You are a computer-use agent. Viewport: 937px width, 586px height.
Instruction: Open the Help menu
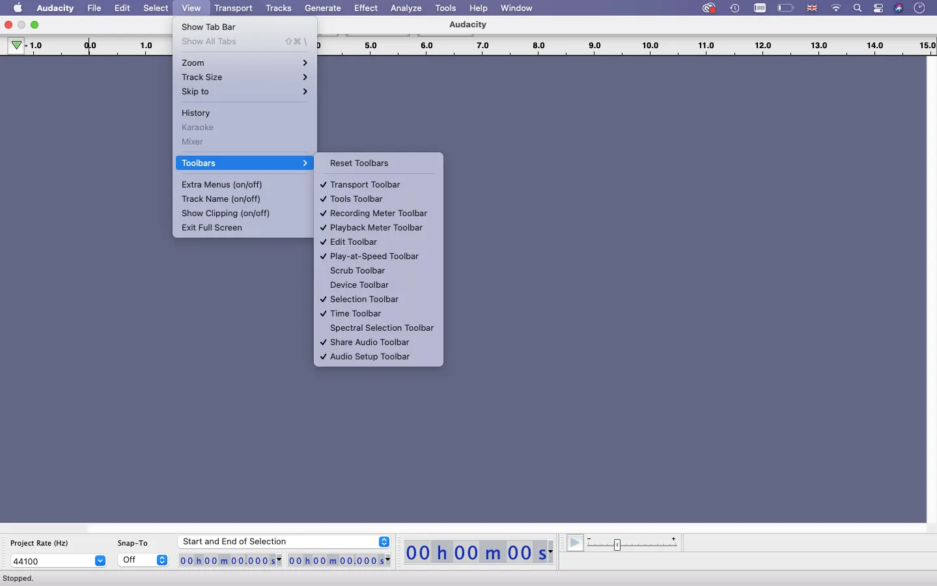pos(479,8)
